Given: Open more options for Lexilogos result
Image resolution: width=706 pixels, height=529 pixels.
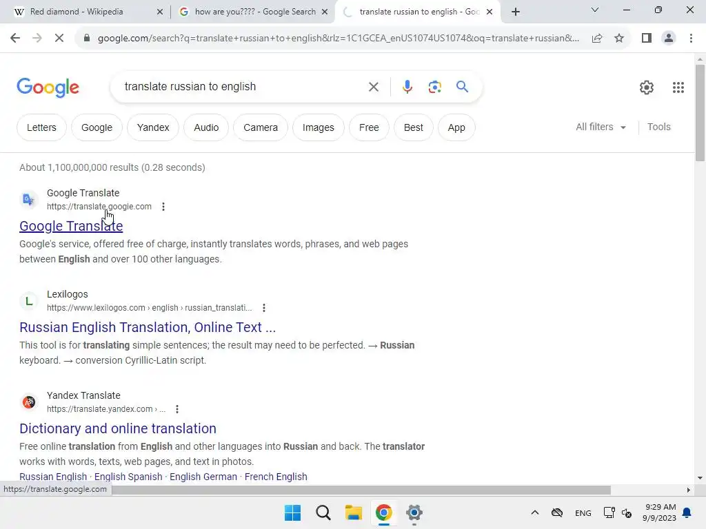Looking at the screenshot, I should [x=264, y=308].
